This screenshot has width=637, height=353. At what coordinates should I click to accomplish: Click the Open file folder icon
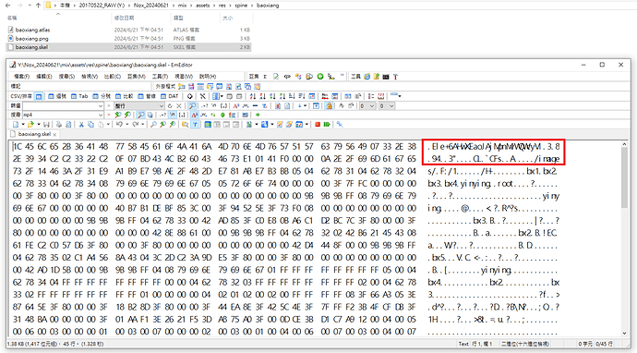[30, 125]
